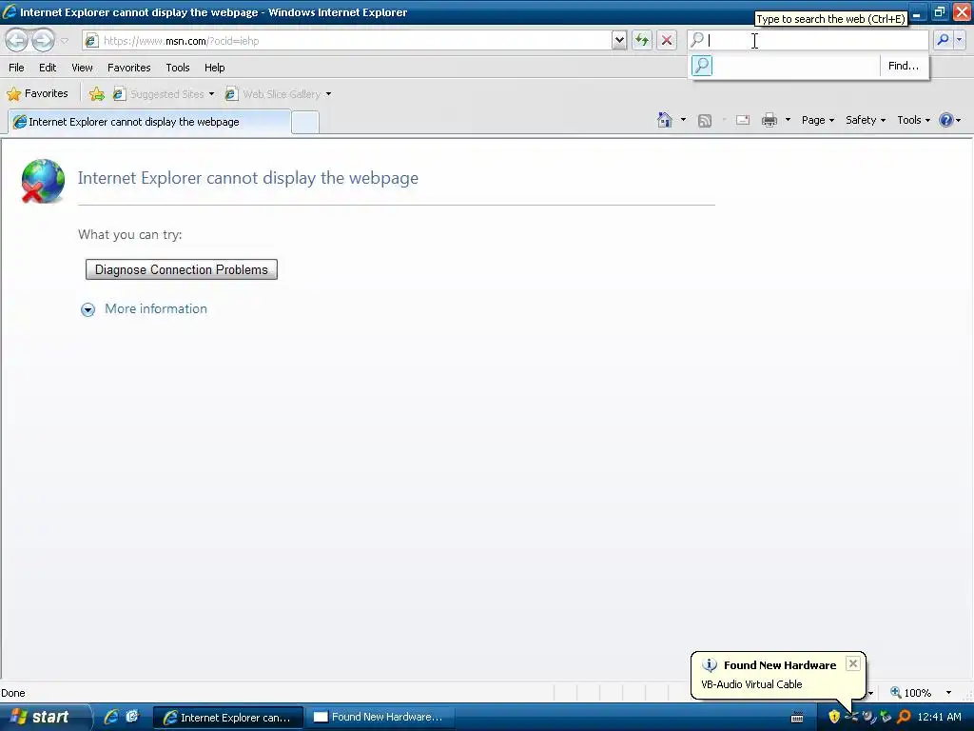
Task: Open the Page command menu
Action: pyautogui.click(x=817, y=120)
